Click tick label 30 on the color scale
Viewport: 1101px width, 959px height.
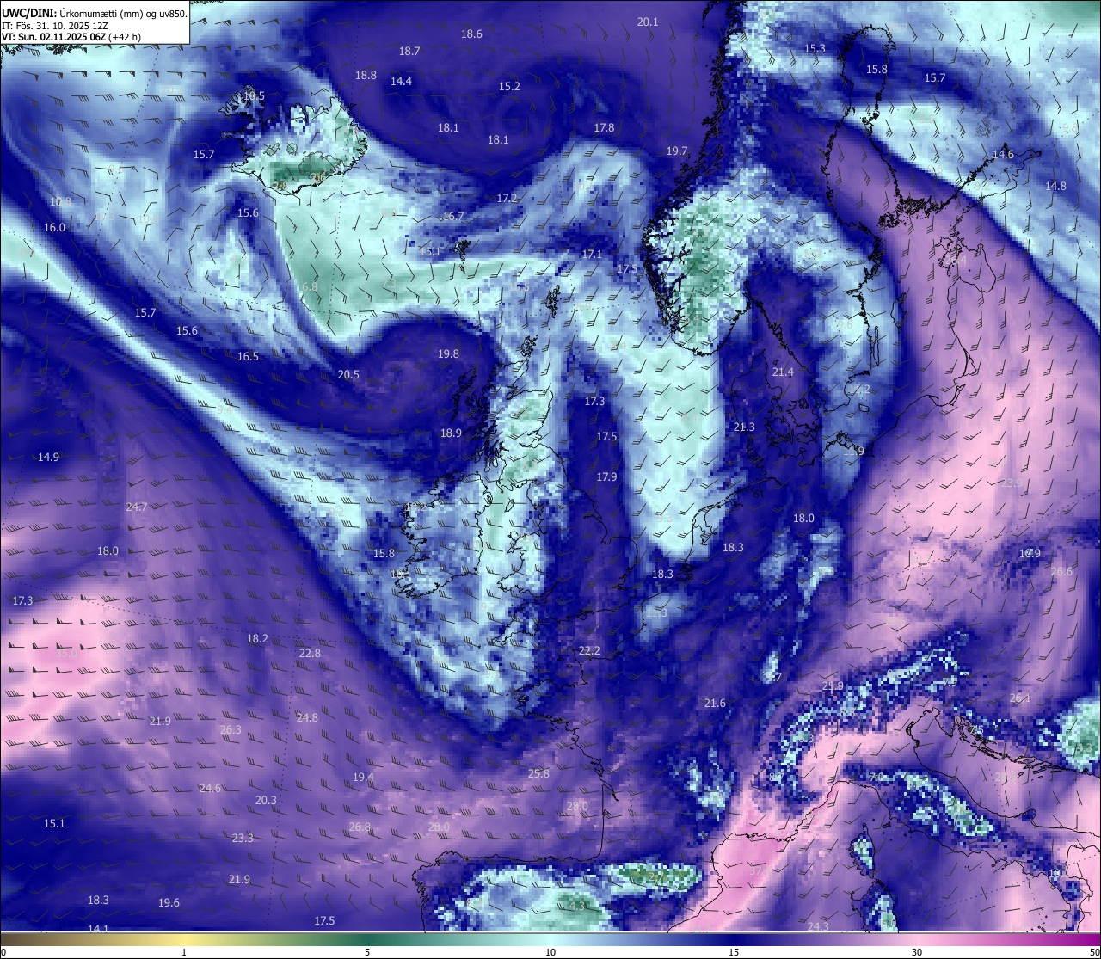(917, 952)
